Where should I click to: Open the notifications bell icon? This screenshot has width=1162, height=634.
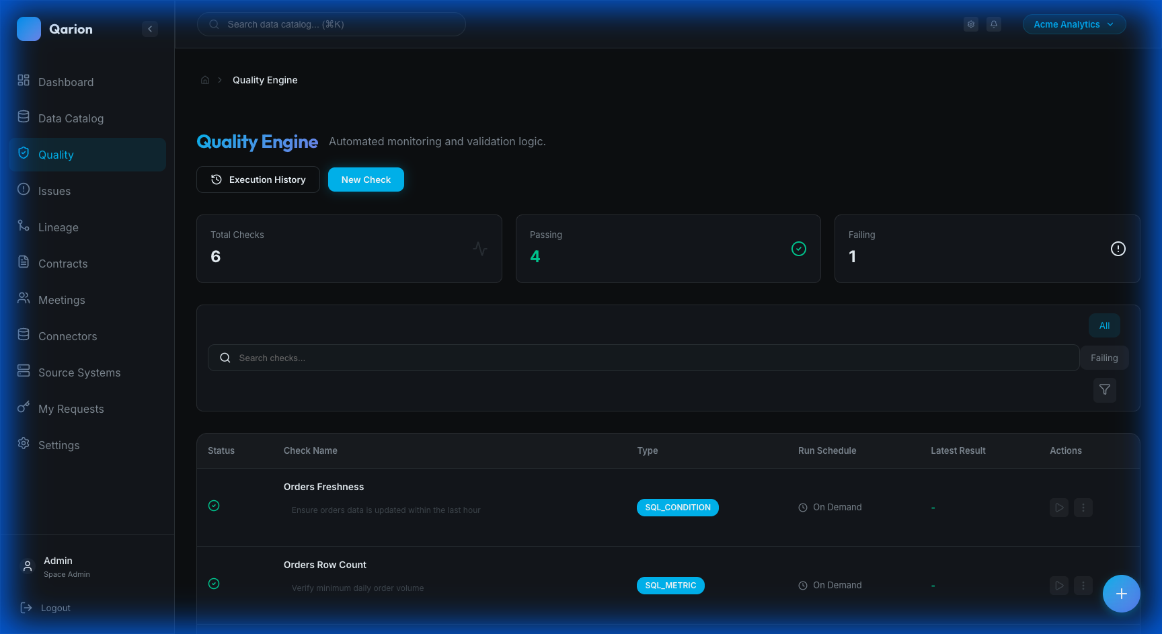coord(993,24)
